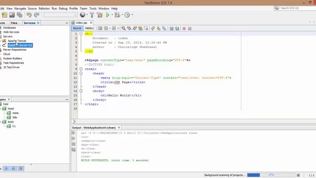This screenshot has width=316, height=178.
Task: Open project configuration combo box
Action: pyautogui.click(x=60, y=15)
